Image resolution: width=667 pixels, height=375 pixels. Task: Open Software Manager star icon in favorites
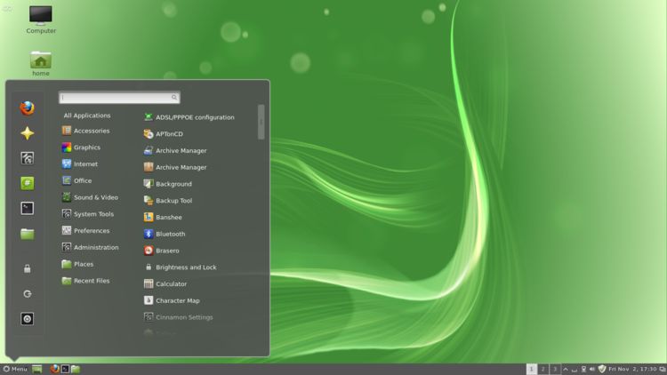coord(28,133)
